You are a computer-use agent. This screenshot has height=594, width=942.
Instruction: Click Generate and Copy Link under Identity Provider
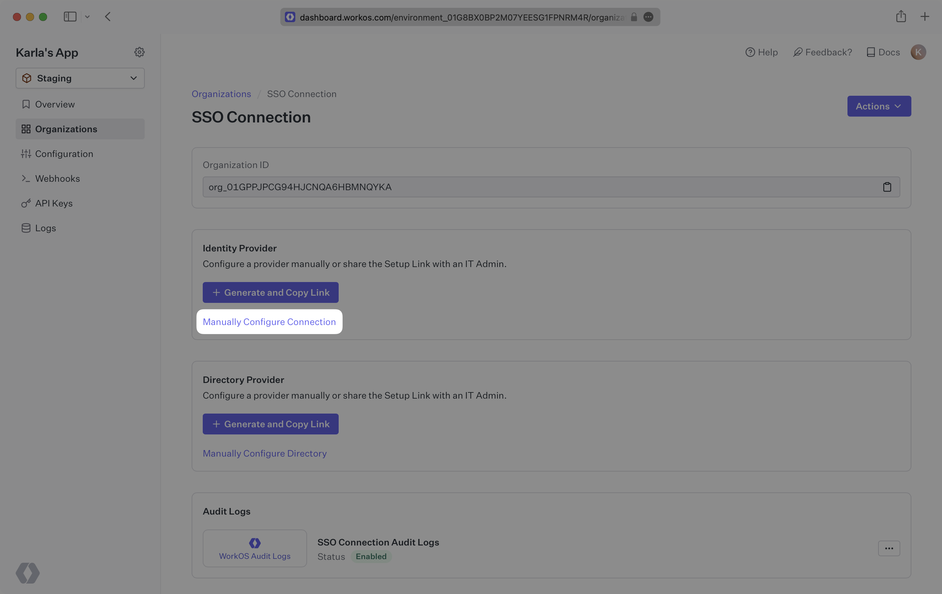(270, 292)
